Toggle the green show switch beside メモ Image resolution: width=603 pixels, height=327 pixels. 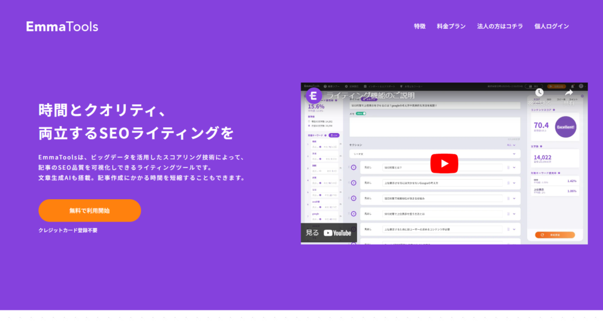(x=361, y=113)
